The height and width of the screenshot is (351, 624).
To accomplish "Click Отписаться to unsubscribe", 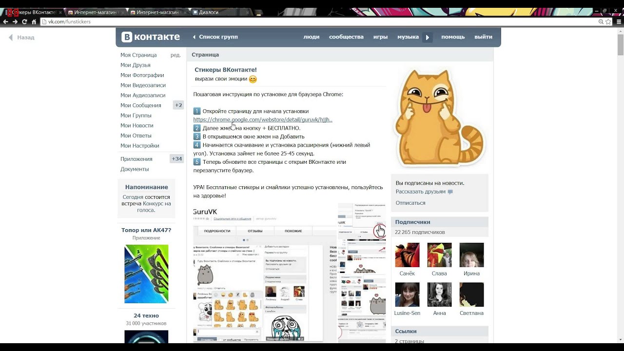I will tap(410, 203).
